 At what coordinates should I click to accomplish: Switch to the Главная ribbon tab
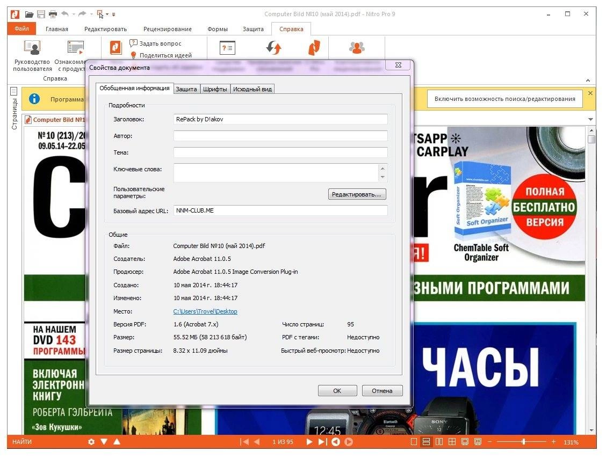point(57,29)
